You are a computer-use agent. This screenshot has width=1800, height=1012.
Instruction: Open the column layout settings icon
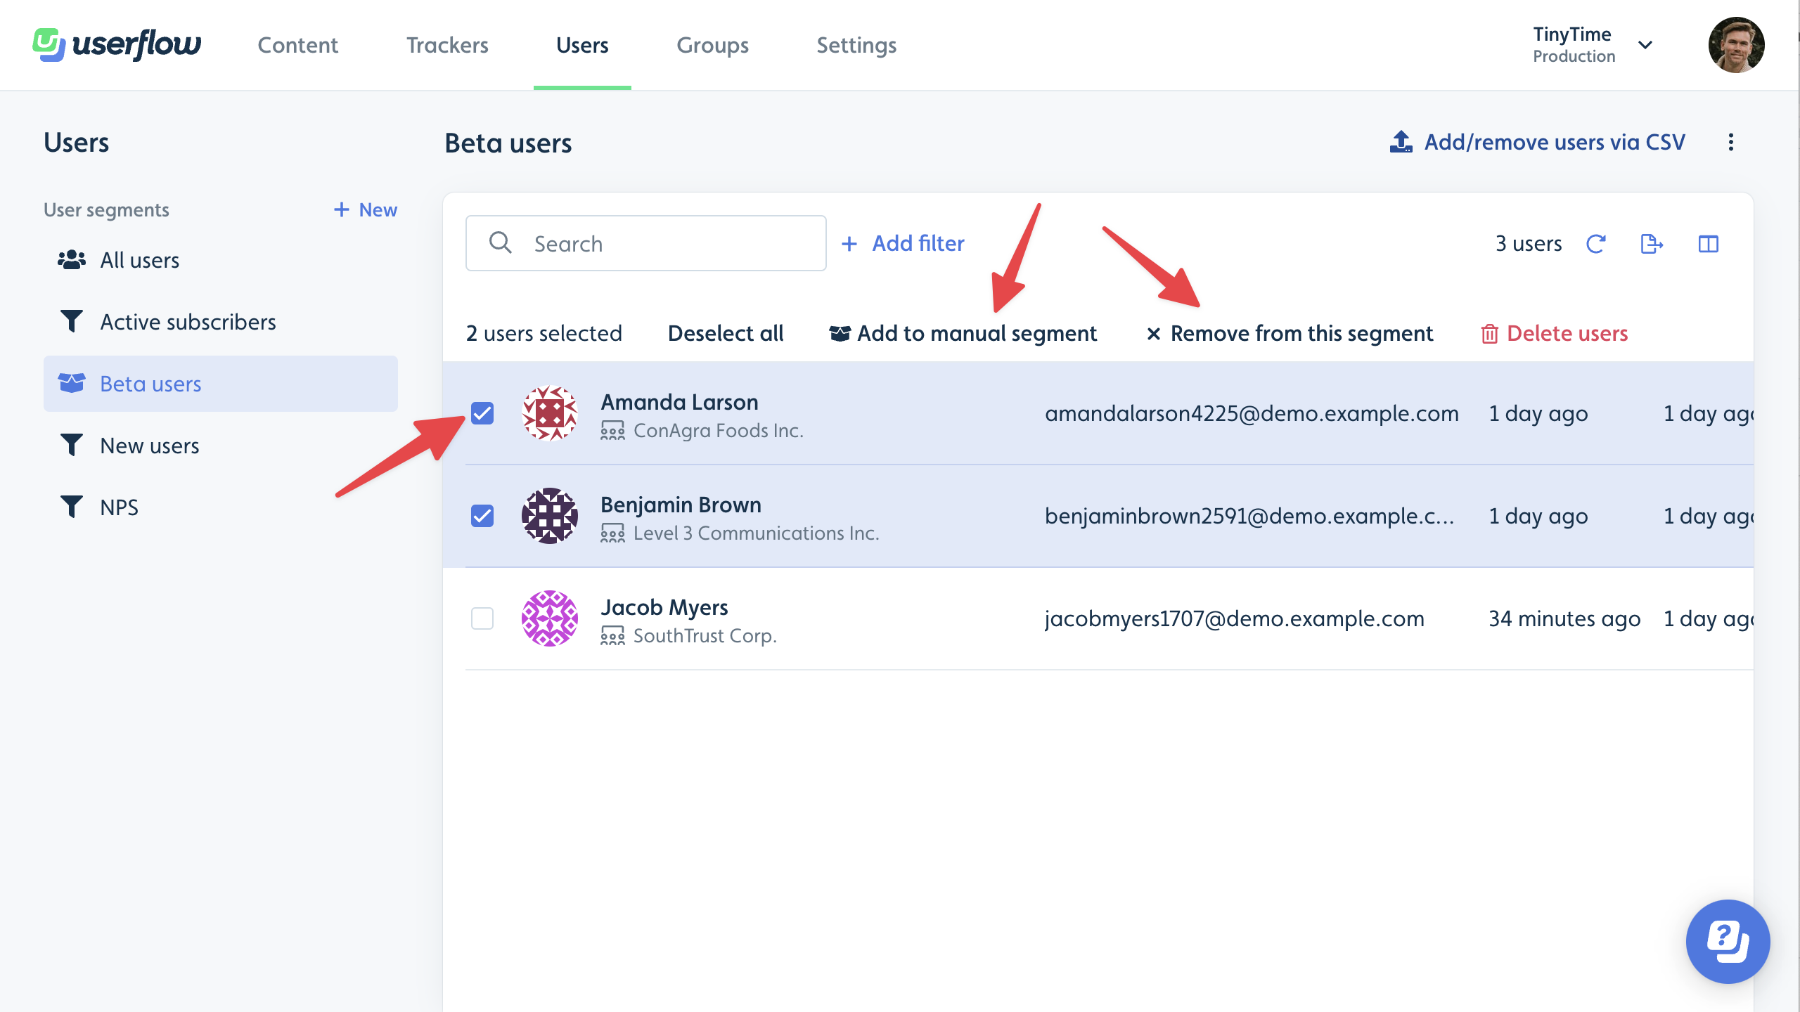click(x=1708, y=244)
